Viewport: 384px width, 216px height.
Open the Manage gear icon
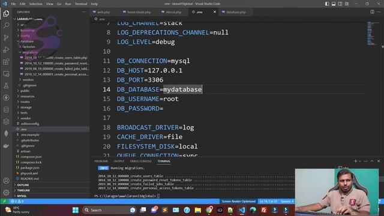click(x=6, y=193)
